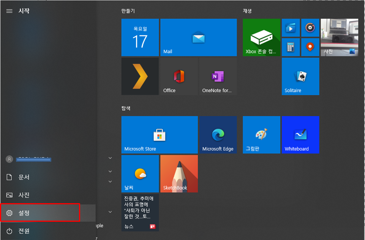Open 사진 pictures folder in left sidebar

[48, 195]
